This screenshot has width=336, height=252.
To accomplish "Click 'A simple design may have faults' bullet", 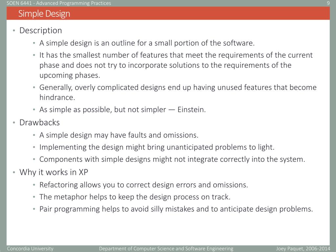I will point(119,135).
